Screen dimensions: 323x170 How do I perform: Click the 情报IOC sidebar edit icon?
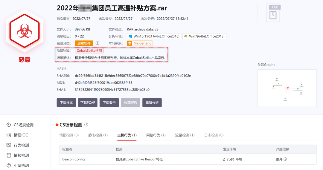[9, 135]
